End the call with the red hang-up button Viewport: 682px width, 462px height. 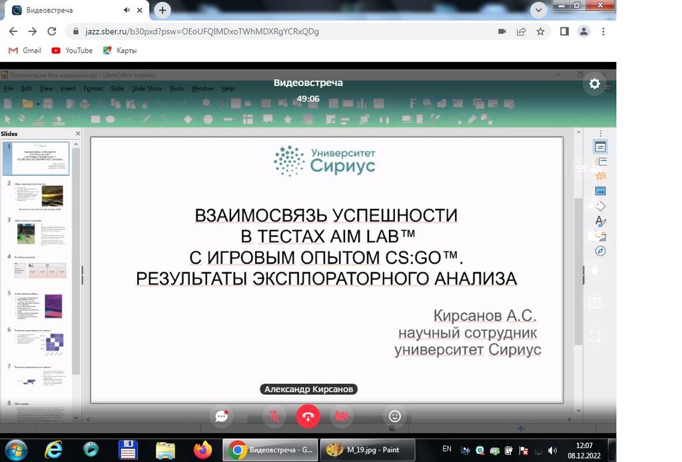308,417
